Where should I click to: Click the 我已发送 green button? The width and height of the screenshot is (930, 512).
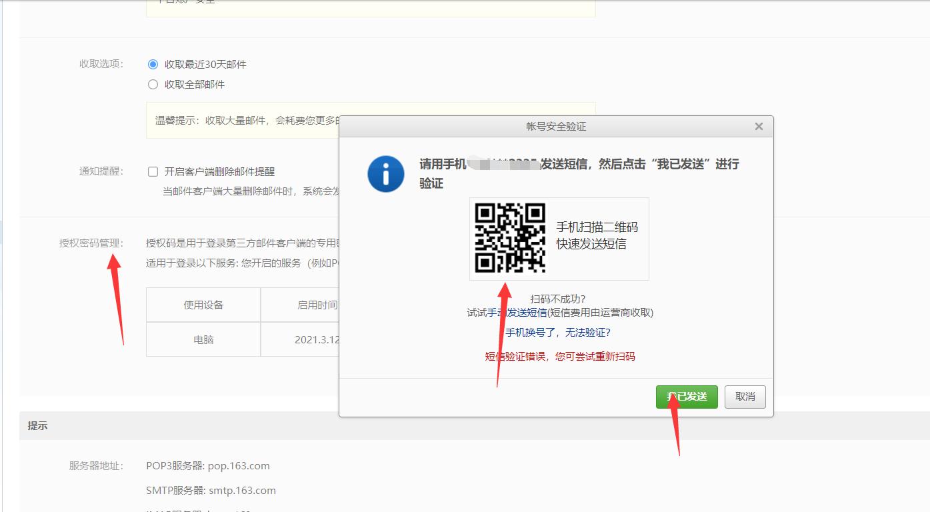(687, 397)
